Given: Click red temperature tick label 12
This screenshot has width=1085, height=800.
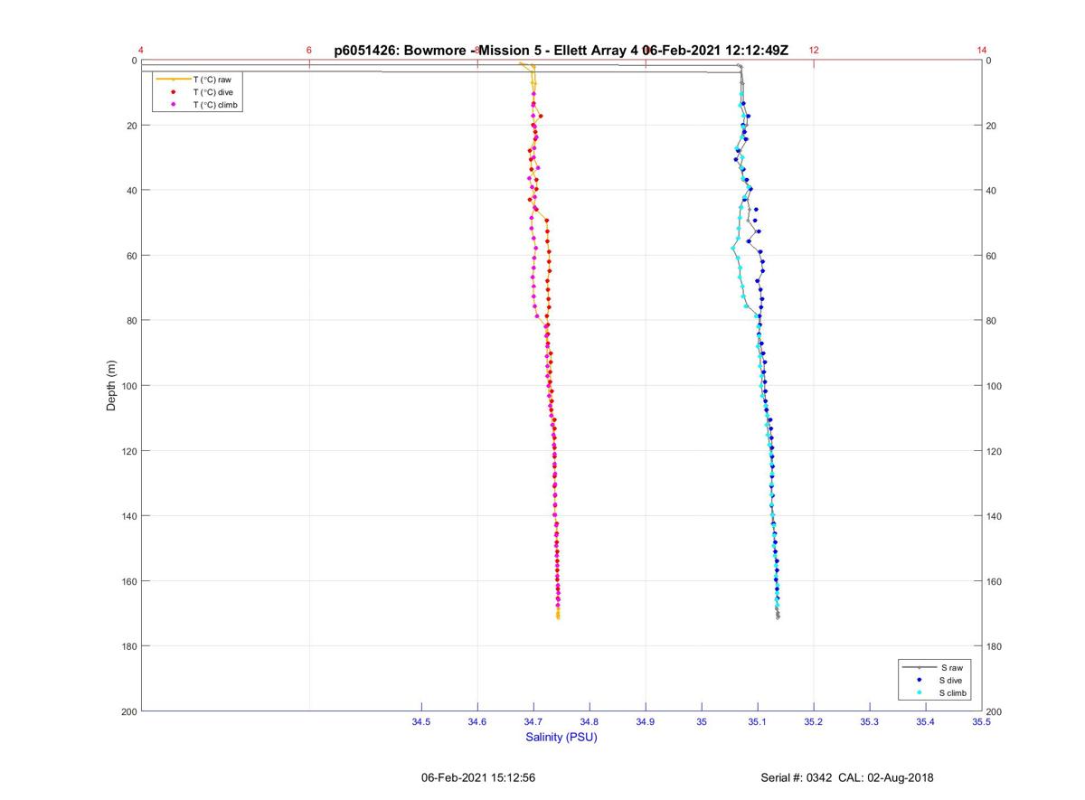Looking at the screenshot, I should click(814, 51).
